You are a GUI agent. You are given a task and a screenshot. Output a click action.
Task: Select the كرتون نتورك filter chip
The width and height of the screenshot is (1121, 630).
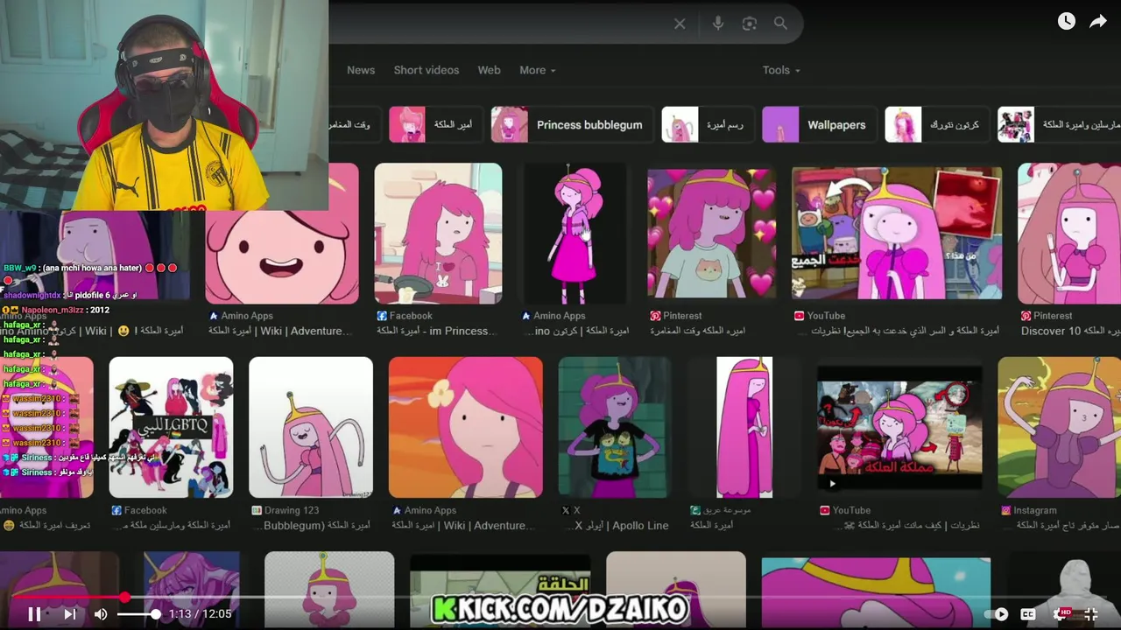click(x=937, y=124)
